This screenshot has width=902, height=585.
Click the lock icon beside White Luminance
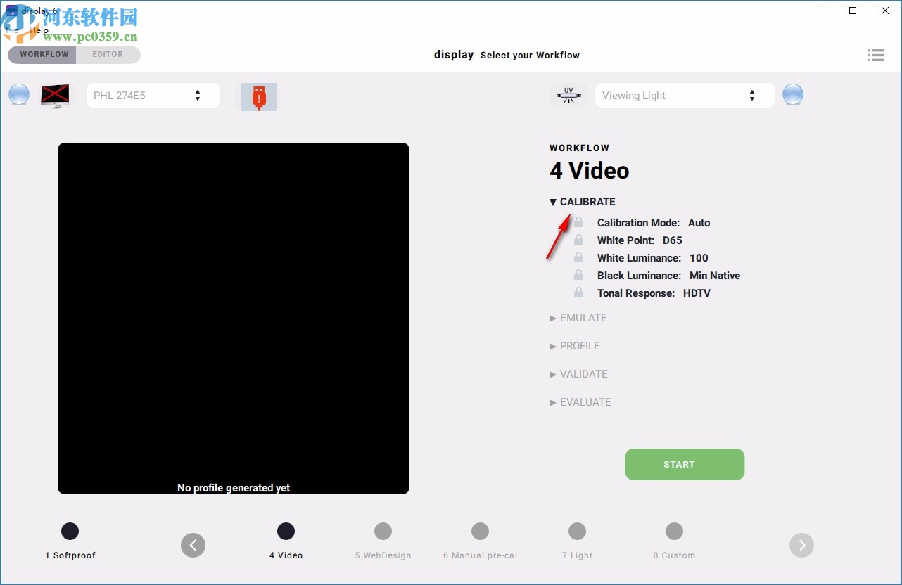578,257
